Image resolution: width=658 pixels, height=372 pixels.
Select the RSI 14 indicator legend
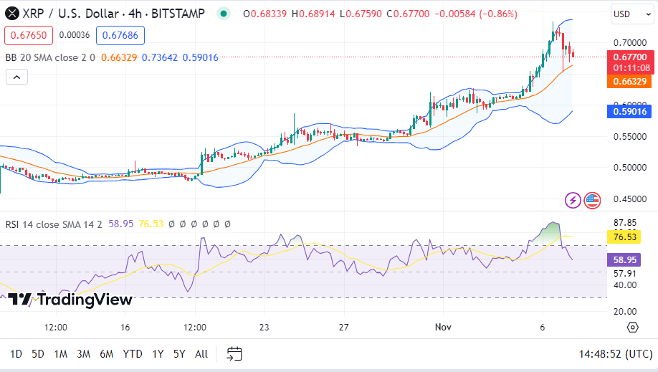point(54,224)
